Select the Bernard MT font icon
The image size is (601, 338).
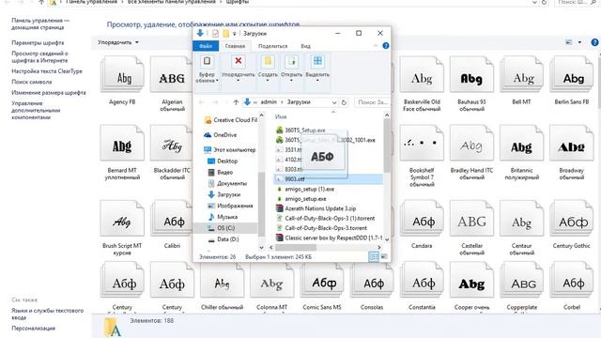122,143
